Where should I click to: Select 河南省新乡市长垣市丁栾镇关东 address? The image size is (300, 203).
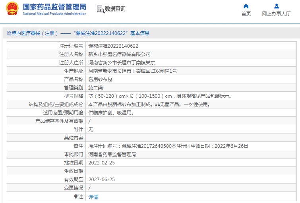tap(122, 62)
